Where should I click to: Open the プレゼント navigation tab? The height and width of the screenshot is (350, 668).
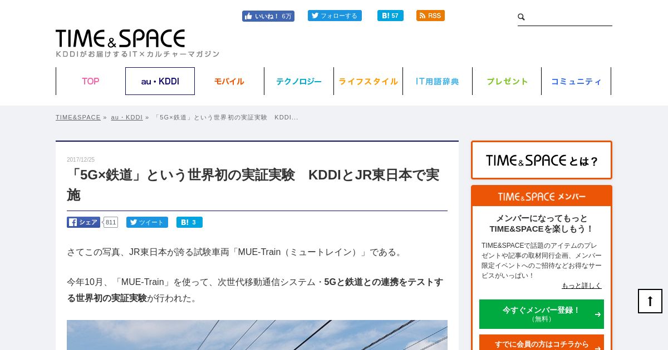(507, 81)
